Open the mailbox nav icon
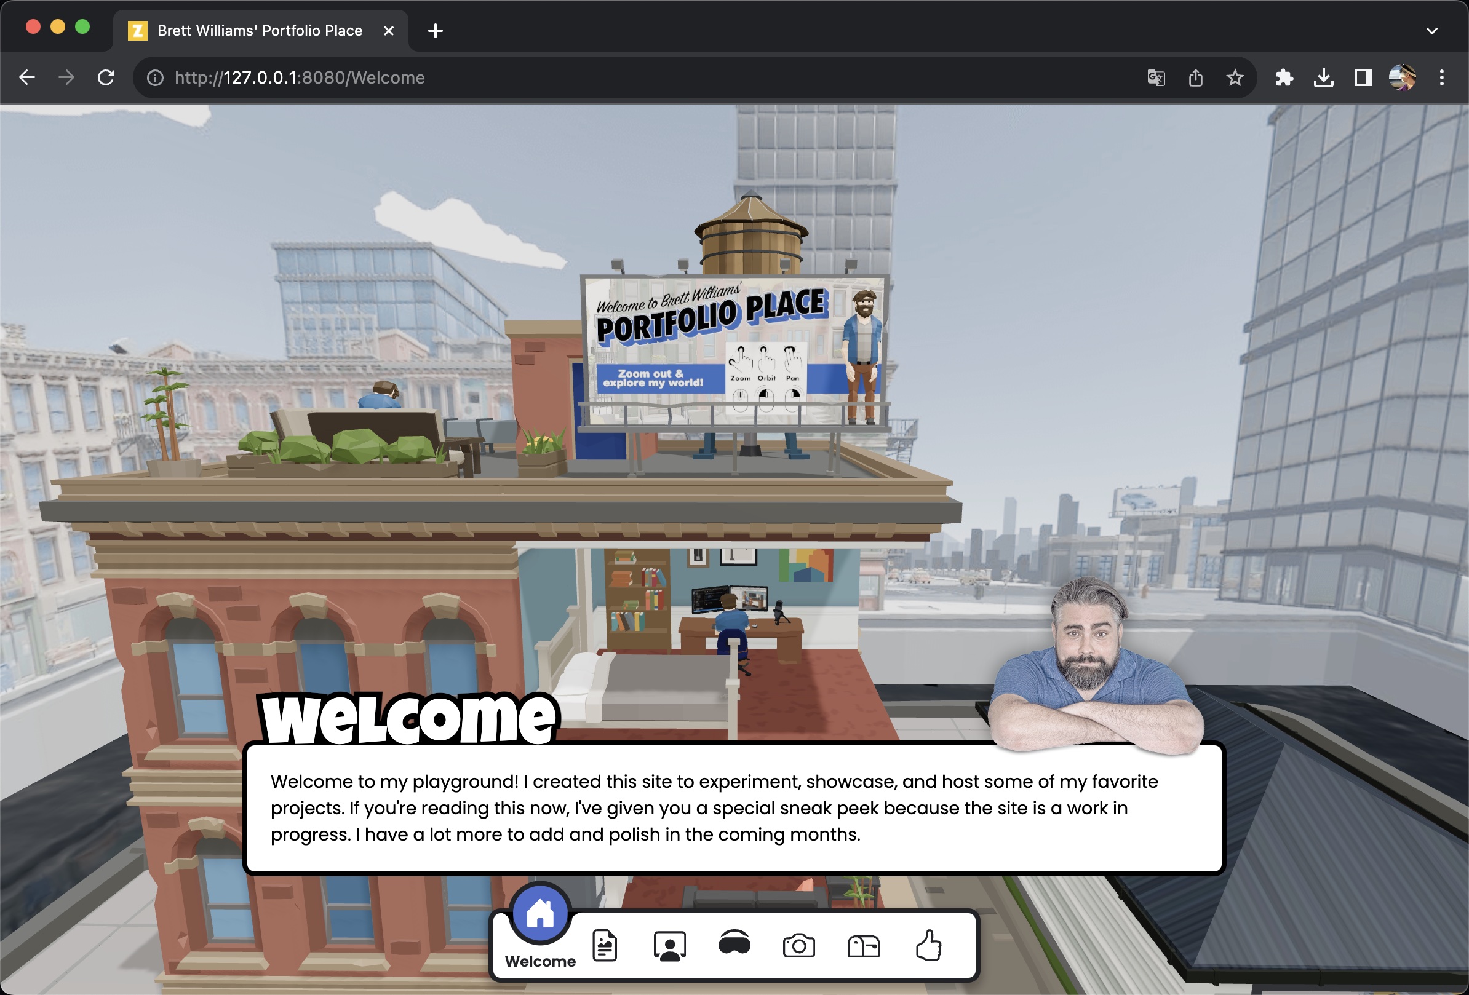 864,946
